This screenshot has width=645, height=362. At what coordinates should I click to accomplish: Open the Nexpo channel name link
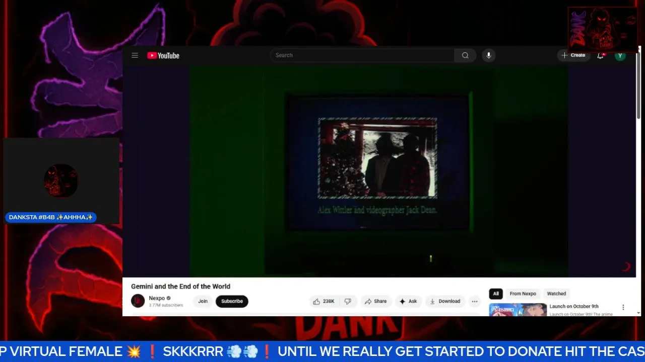tap(157, 298)
